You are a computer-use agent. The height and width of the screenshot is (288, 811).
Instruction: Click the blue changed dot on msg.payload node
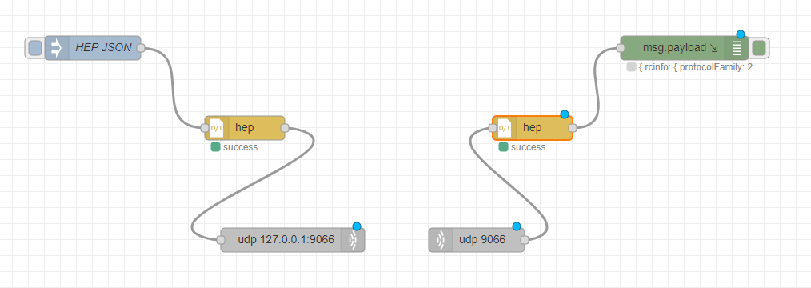coord(740,34)
